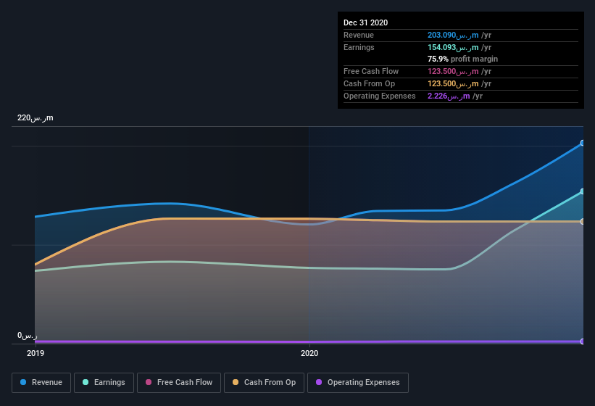595x406 pixels.
Task: Click the Earnings label in tooltip
Action: pos(359,47)
